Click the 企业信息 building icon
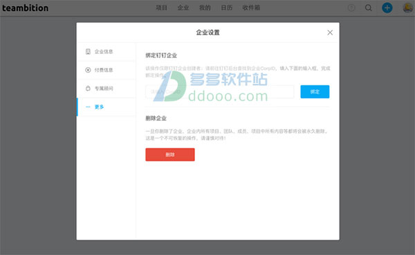 pyautogui.click(x=88, y=51)
